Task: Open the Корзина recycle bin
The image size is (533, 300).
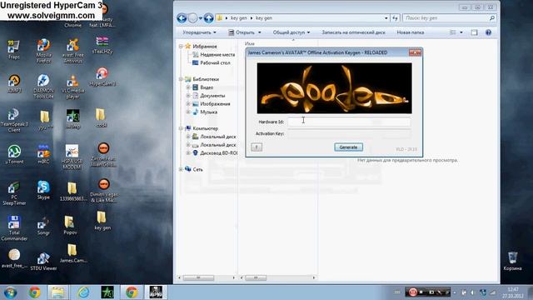Action: [x=512, y=261]
